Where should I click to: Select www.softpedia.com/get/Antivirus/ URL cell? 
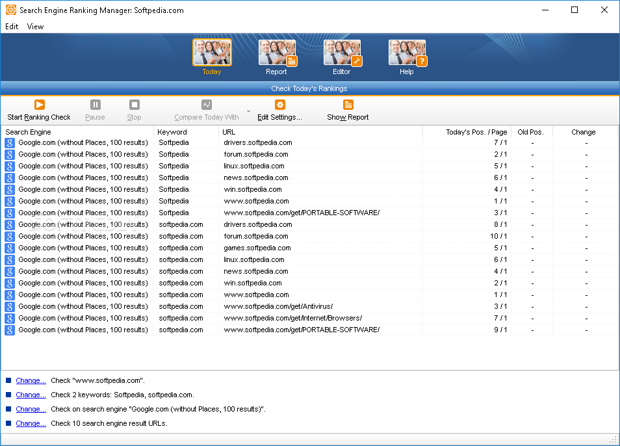(x=278, y=306)
